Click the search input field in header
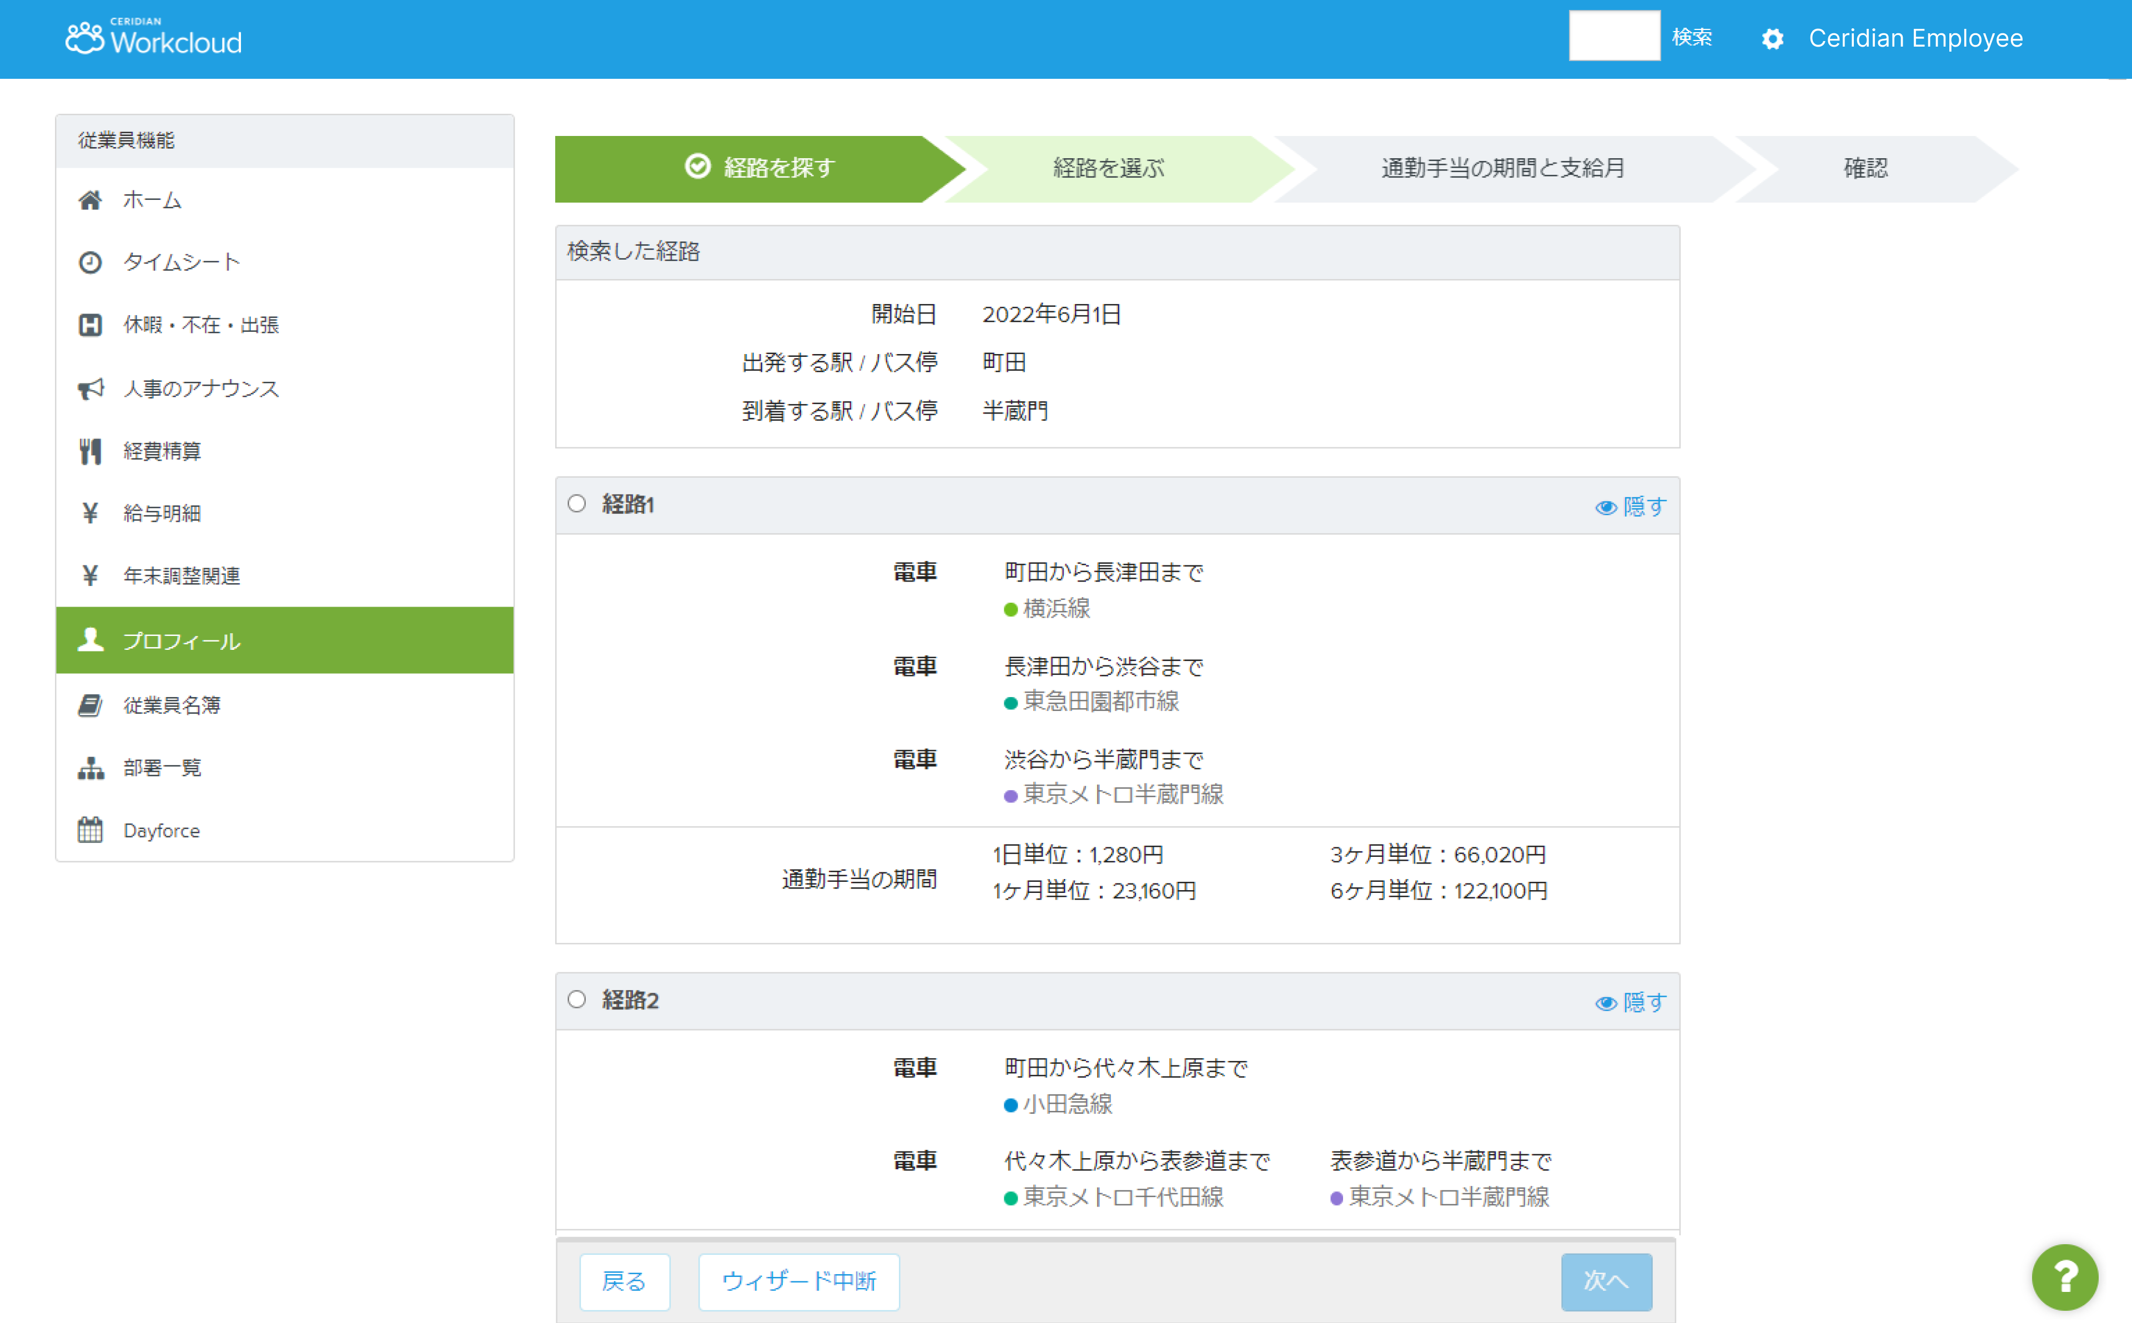This screenshot has height=1323, width=2132. pos(1614,37)
